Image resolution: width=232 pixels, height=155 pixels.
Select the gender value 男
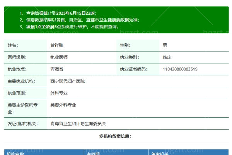(165, 45)
